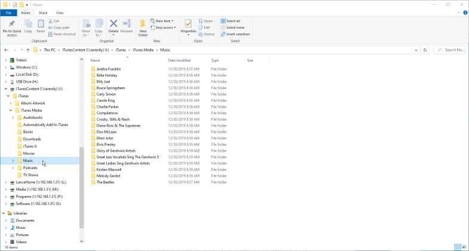Select USB Drive (H:) in tree
The width and height of the screenshot is (469, 251).
tap(27, 82)
